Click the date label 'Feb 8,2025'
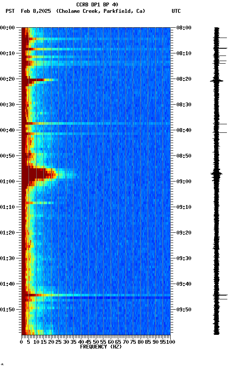This screenshot has width=235, height=369. 36,11
